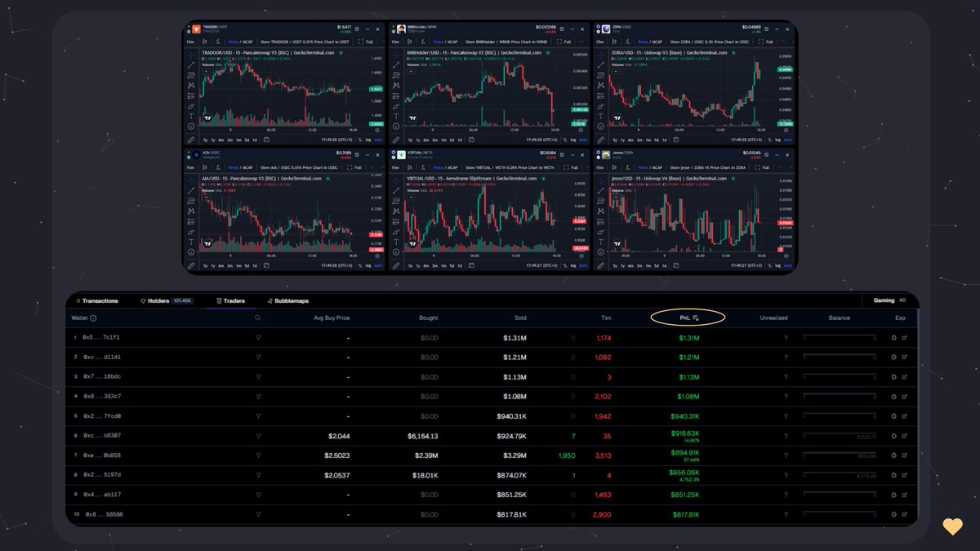980x551 pixels.
Task: Copy address icon for the first wallet row
Action: click(893, 338)
